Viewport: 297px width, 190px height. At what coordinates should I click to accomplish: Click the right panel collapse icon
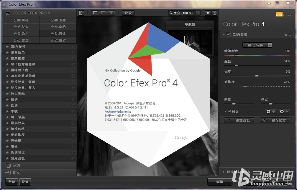tap(214, 13)
